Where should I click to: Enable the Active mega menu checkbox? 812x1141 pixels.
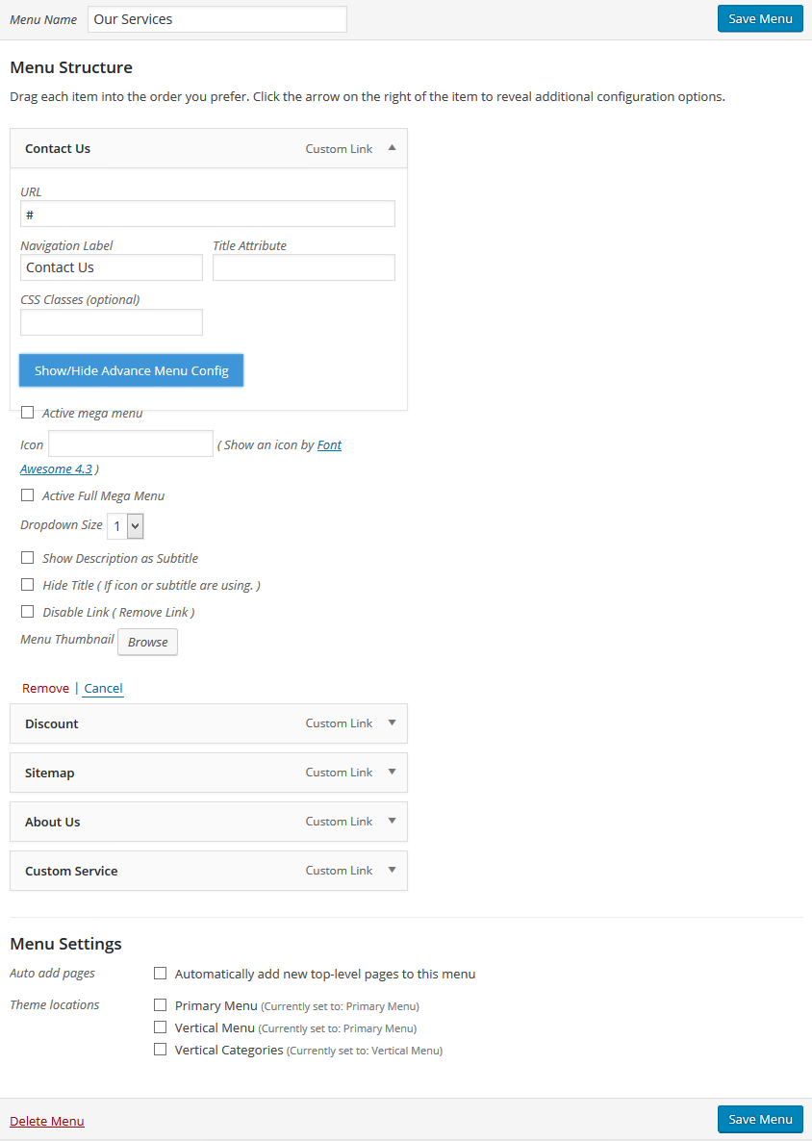pos(28,413)
